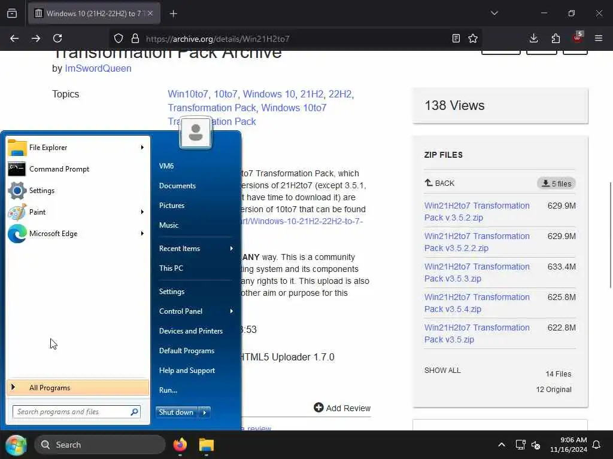Bookmark this page with the star
The image size is (613, 459).
point(473,38)
